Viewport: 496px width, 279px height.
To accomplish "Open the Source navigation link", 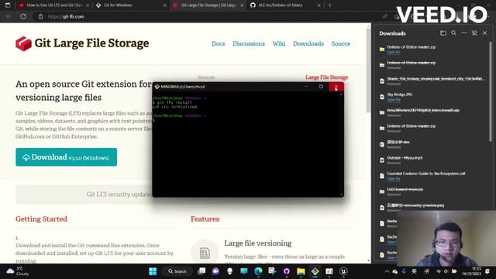I will point(341,43).
